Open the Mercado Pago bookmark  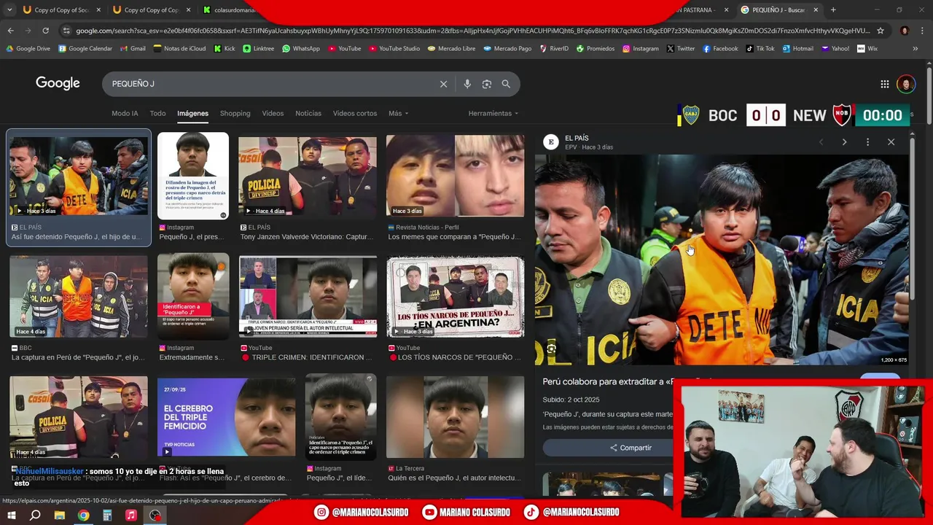[508, 49]
